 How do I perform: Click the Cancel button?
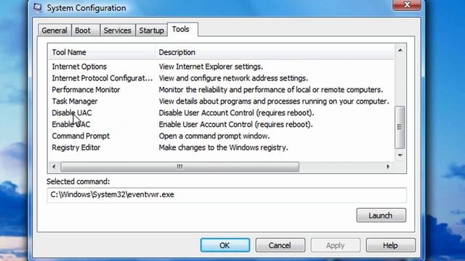(x=280, y=245)
